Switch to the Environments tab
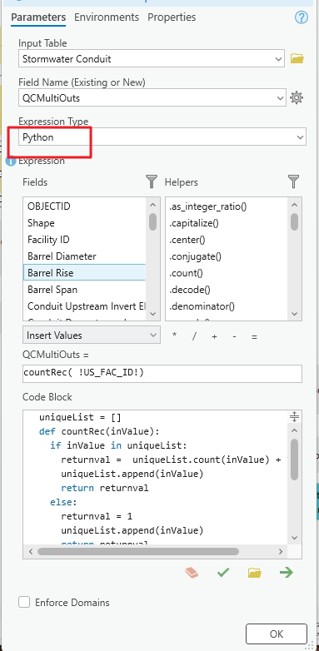 [107, 17]
